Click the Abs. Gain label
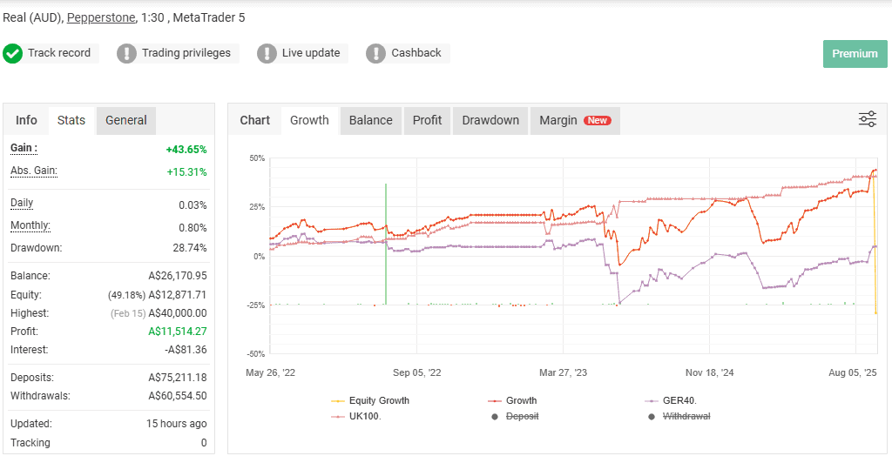Viewport: 892px width, 456px height. click(34, 171)
